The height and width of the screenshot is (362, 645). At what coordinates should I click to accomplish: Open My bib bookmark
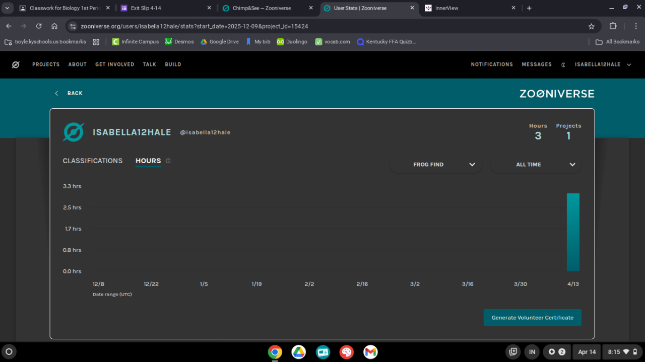[x=258, y=42]
